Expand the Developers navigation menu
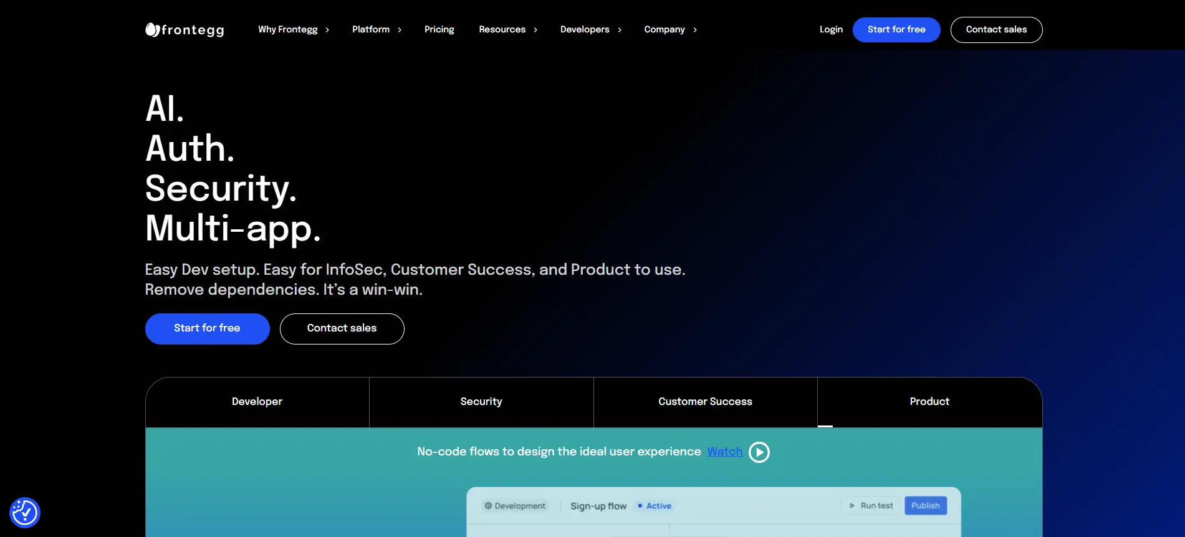 pos(590,30)
